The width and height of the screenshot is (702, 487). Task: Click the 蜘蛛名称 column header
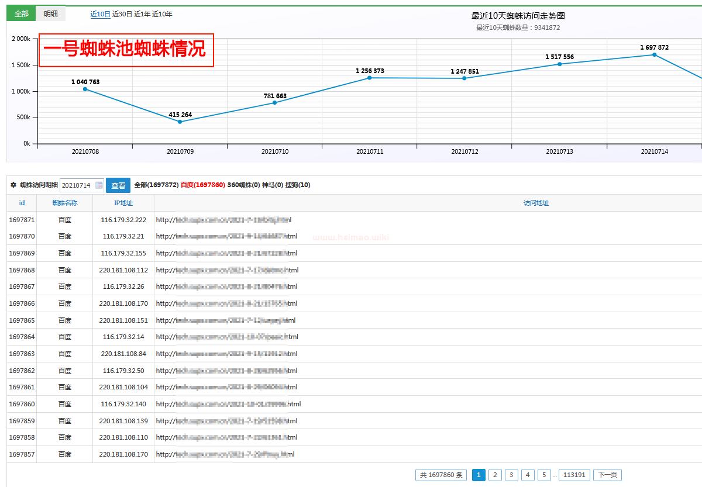64,203
